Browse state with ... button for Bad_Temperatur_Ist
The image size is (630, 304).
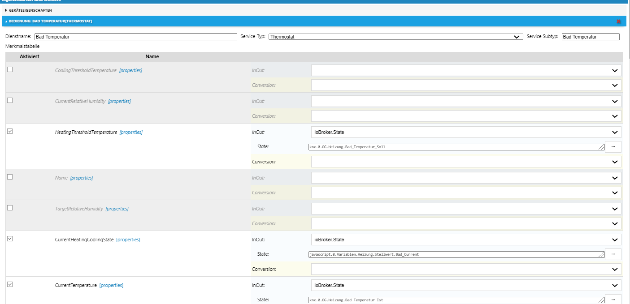pyautogui.click(x=613, y=300)
